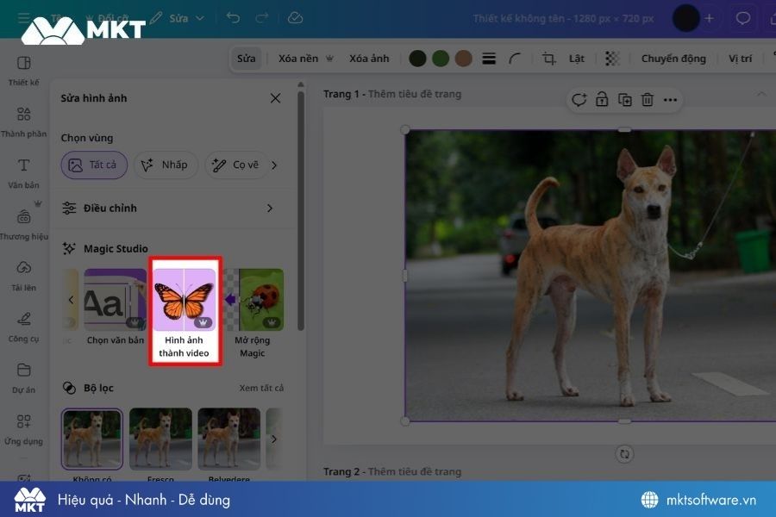
Task: Open the Tải lên sidebar panel
Action: (23, 274)
